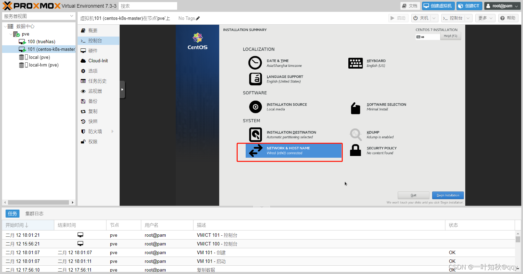
Task: Switch to 集群日志 cluster log tab
Action: (34, 214)
